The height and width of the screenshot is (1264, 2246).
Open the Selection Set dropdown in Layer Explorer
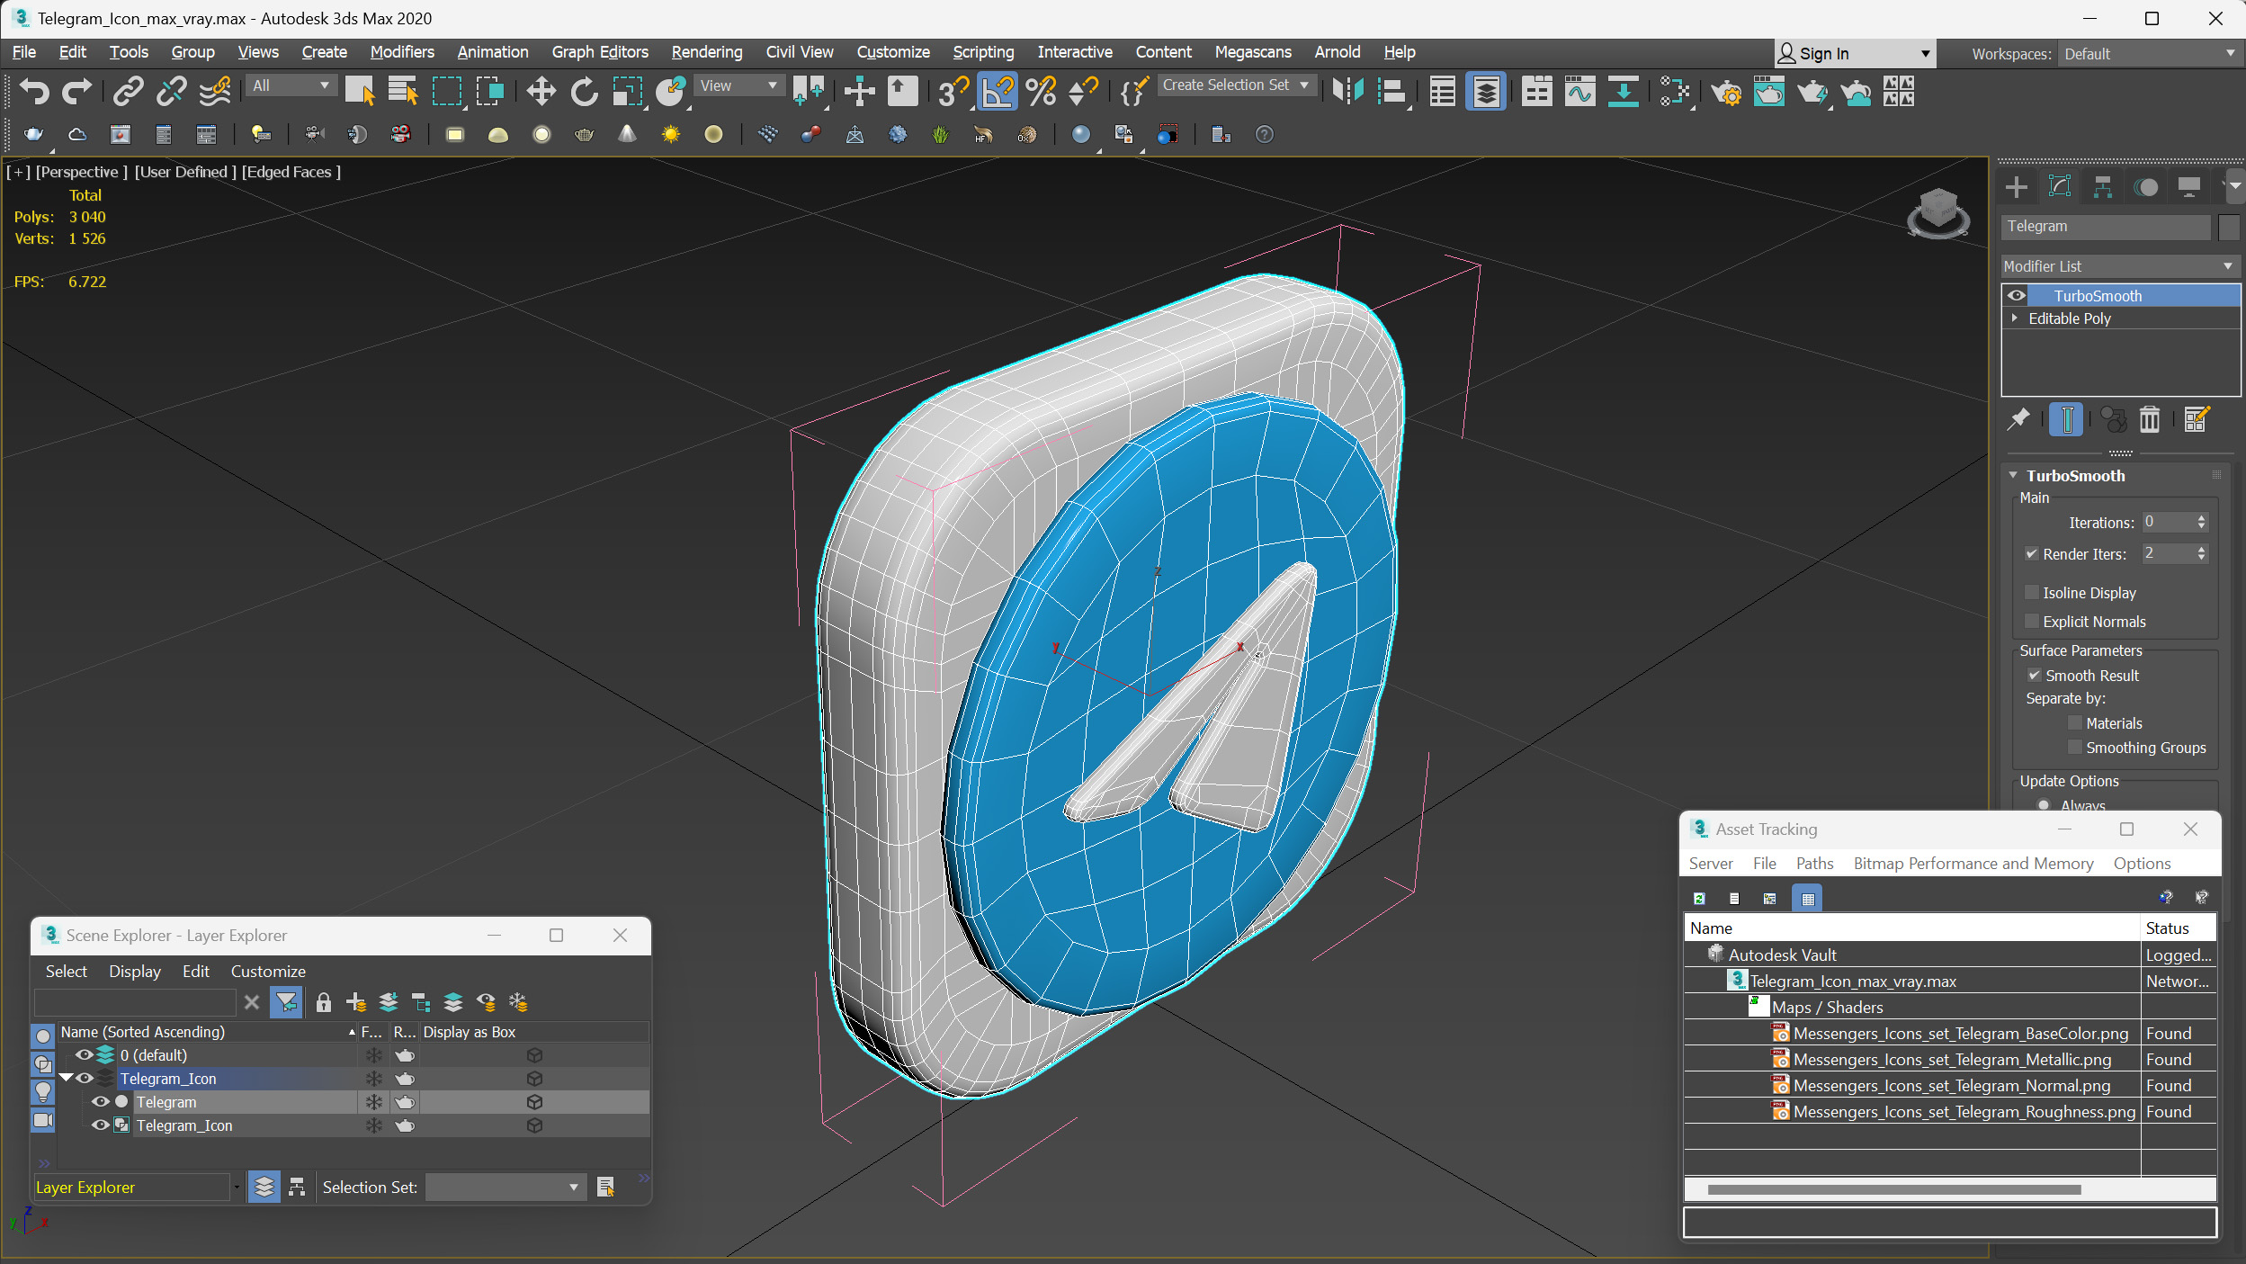[505, 1188]
